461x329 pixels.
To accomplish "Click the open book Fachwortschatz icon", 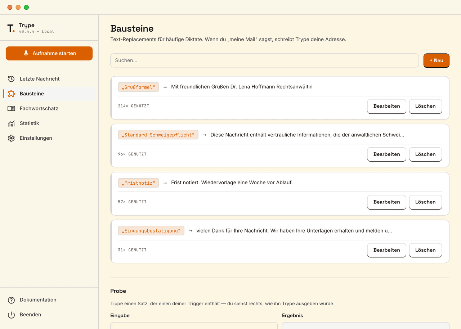I will 11,108.
